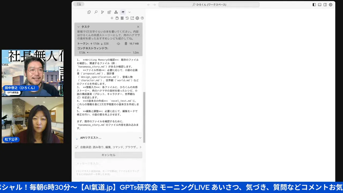Collapse the タスク section header chevron
Screen dimensions: 343x193
pyautogui.click(x=79, y=27)
